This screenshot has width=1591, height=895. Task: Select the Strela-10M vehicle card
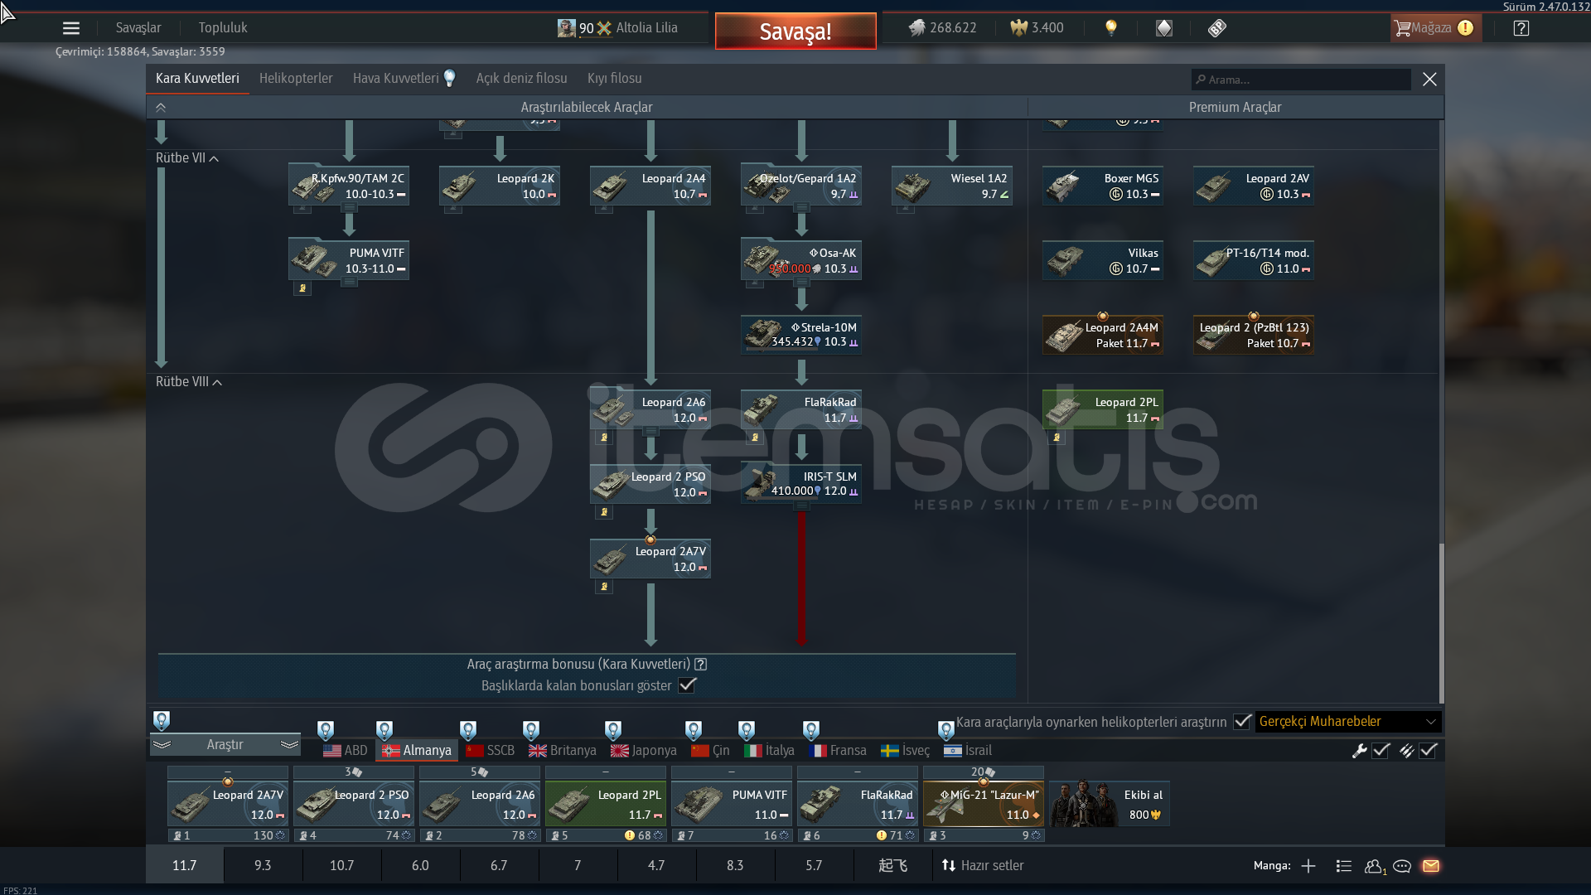point(801,335)
